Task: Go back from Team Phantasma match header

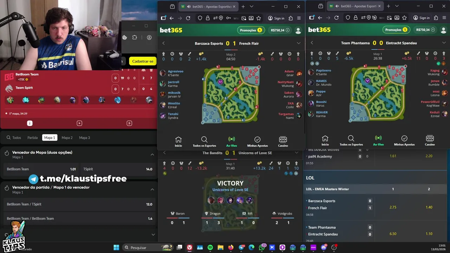Action: click(312, 43)
